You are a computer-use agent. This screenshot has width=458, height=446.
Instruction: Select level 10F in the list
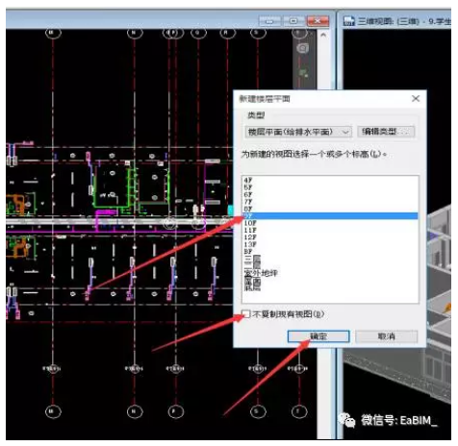(330, 223)
